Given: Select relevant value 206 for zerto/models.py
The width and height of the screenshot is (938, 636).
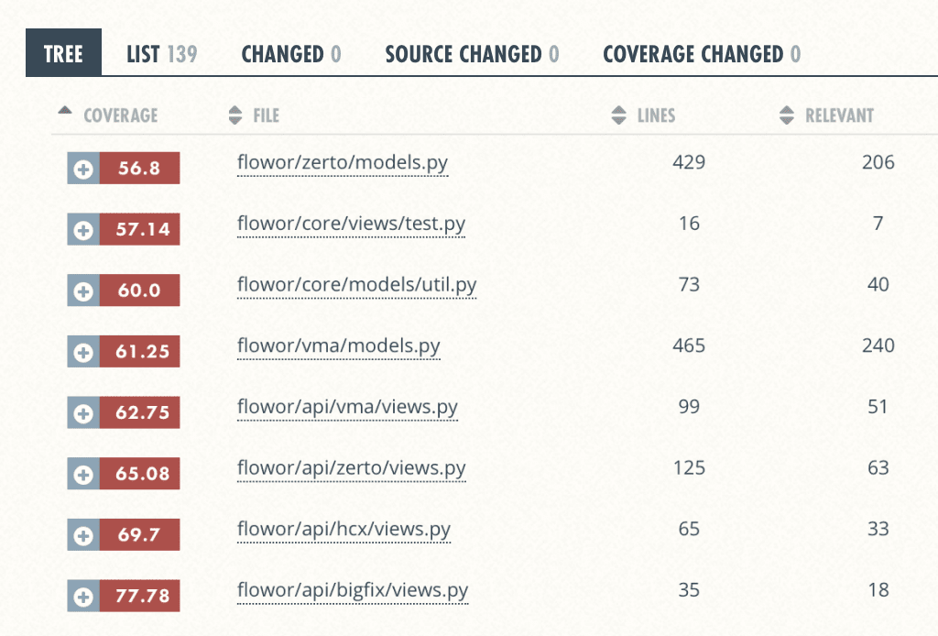Looking at the screenshot, I should [x=878, y=162].
